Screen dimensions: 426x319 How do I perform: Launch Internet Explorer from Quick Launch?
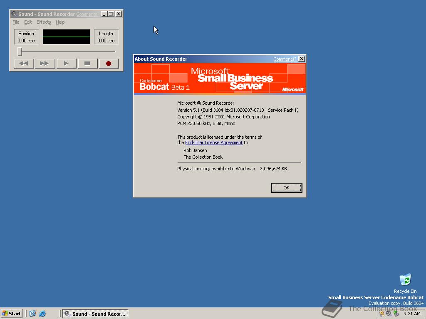42,314
